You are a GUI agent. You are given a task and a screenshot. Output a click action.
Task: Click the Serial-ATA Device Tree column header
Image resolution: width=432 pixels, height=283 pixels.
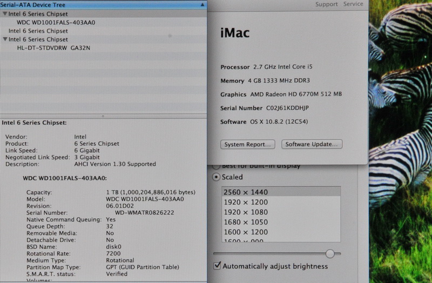pos(81,4)
